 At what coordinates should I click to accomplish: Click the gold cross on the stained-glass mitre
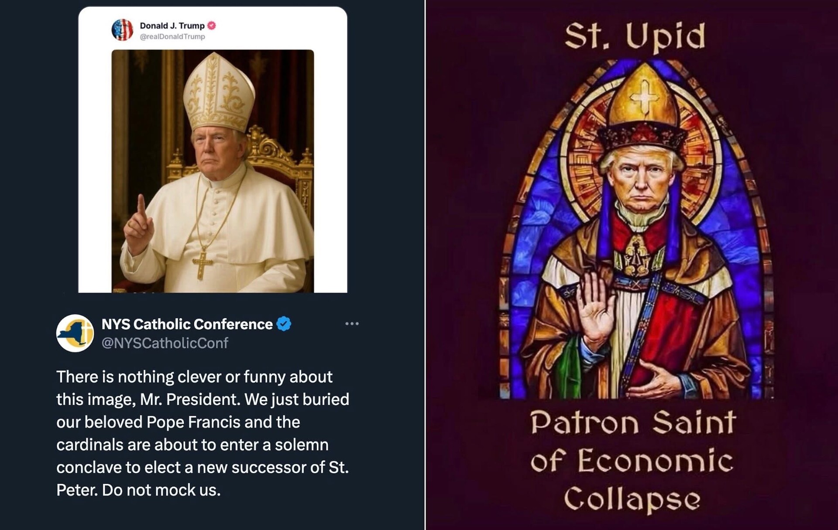(644, 96)
